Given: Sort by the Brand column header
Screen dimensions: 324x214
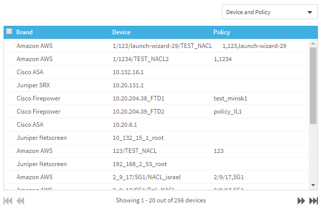Looking at the screenshot, I should tap(24, 32).
